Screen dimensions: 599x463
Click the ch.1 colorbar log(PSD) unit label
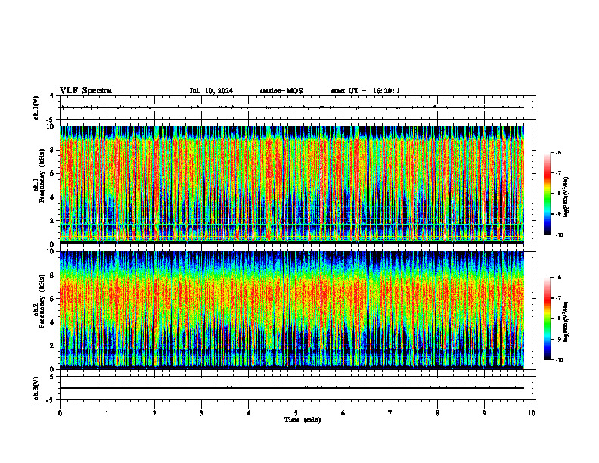[x=566, y=197]
